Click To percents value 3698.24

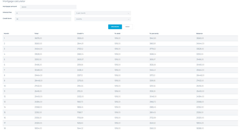coord(153,54)
